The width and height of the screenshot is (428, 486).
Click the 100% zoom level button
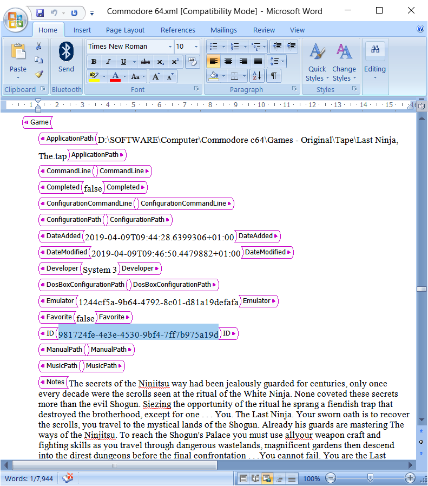coord(311,478)
